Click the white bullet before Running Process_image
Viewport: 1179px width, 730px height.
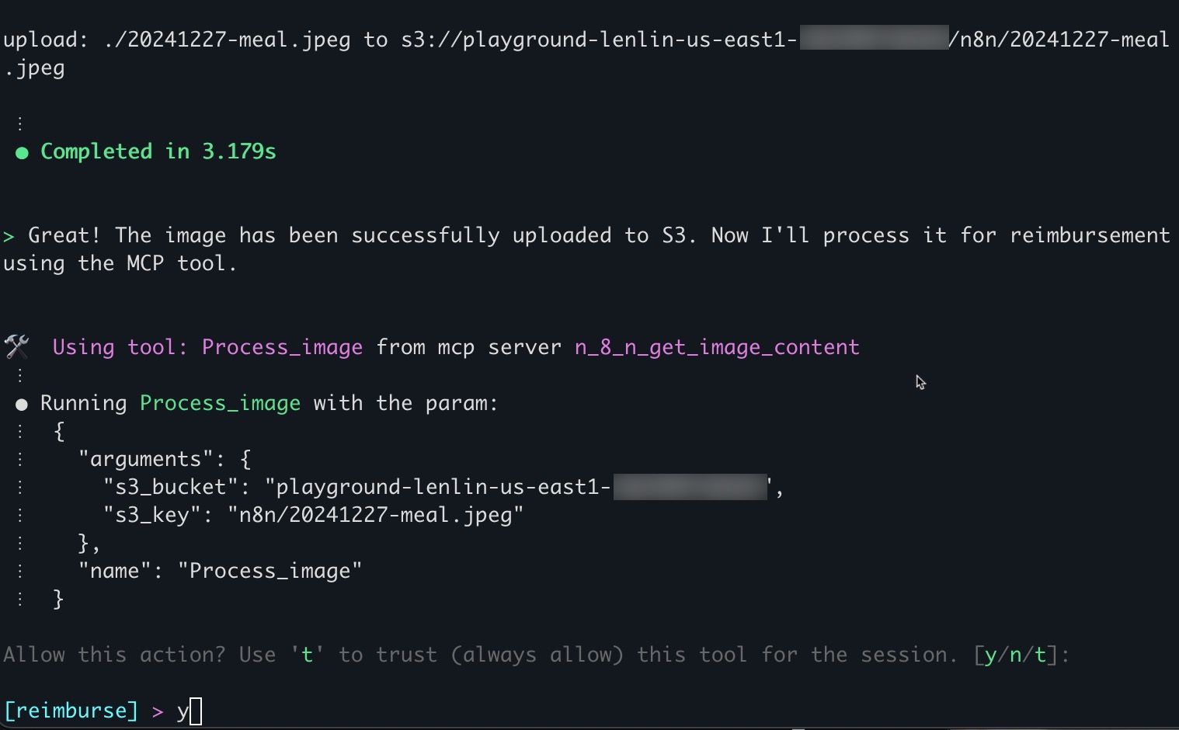pyautogui.click(x=22, y=404)
